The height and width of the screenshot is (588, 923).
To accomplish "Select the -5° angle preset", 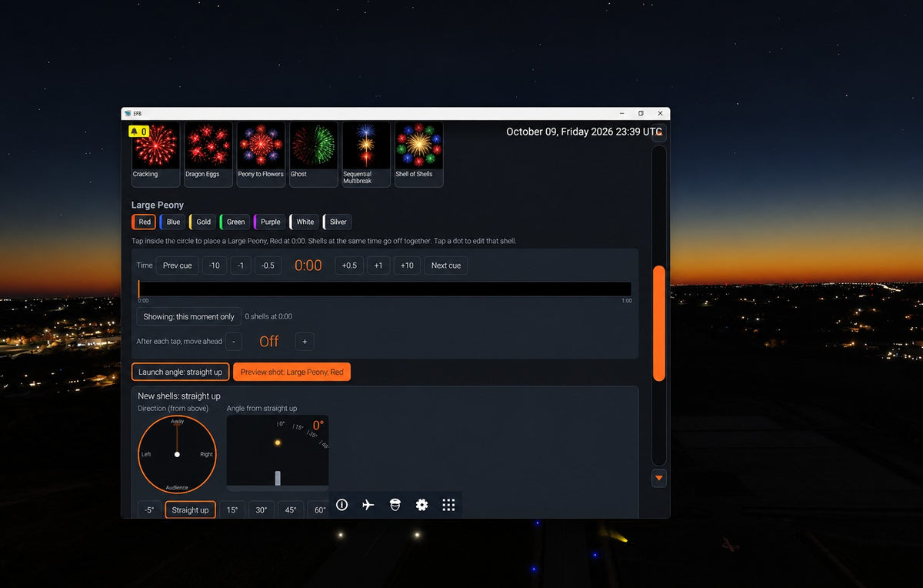I will click(x=149, y=509).
